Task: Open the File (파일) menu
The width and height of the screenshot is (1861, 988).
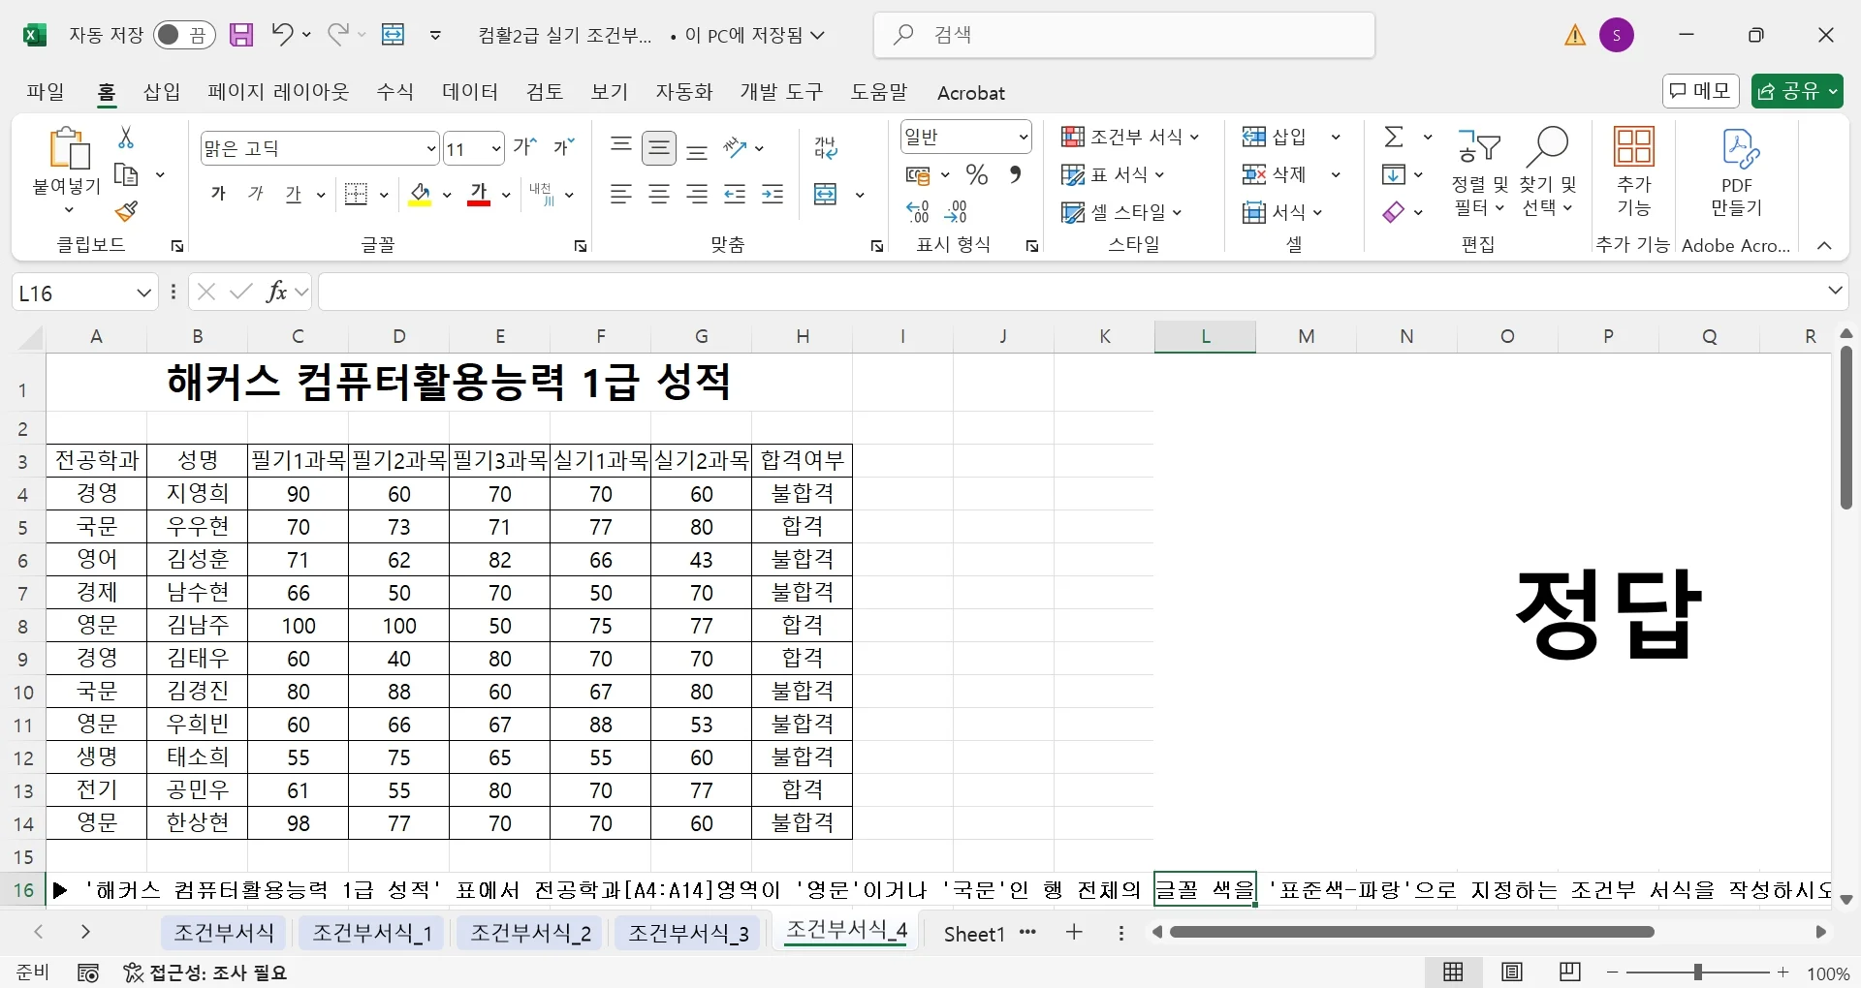Action: (46, 92)
